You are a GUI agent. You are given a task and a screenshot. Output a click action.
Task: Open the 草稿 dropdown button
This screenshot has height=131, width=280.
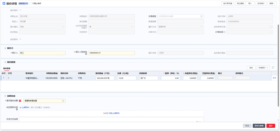click(x=272, y=3)
